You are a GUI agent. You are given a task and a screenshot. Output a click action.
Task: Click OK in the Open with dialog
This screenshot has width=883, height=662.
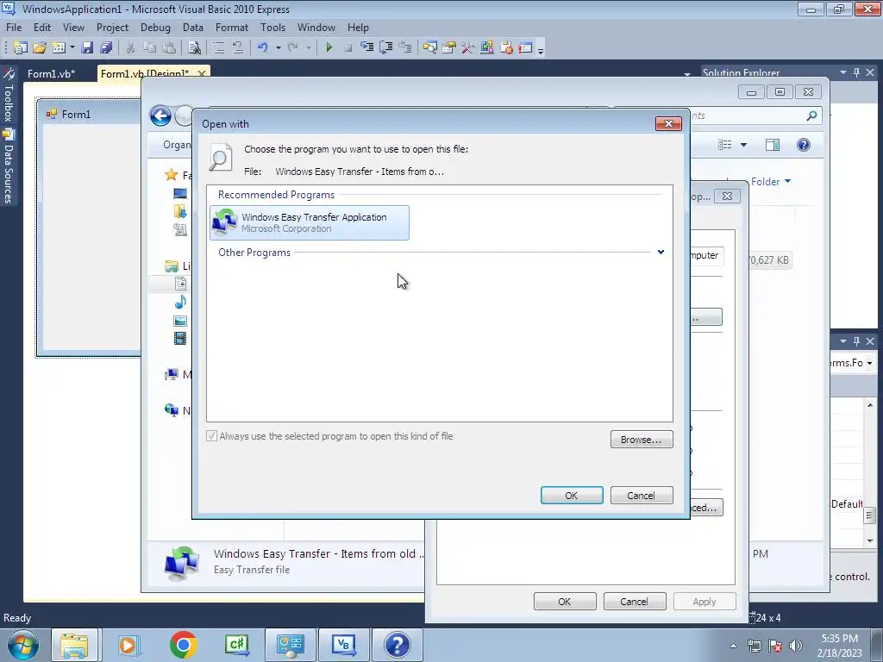pos(572,496)
